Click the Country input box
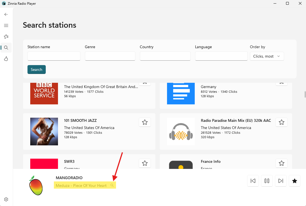The image size is (306, 206). [165, 56]
